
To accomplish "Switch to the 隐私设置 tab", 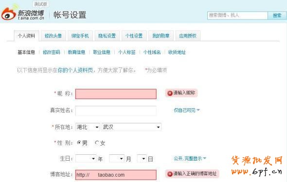I will point(107,36).
